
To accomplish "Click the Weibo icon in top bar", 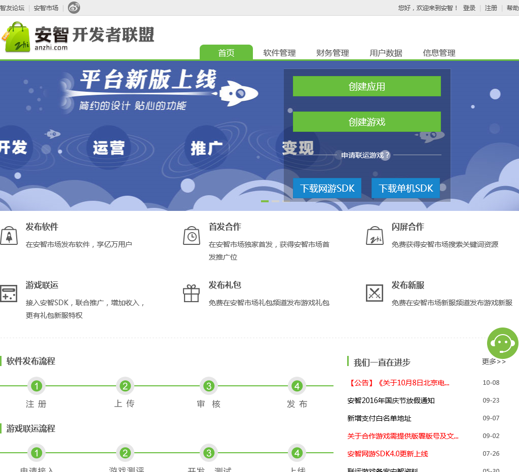I will click(x=74, y=8).
